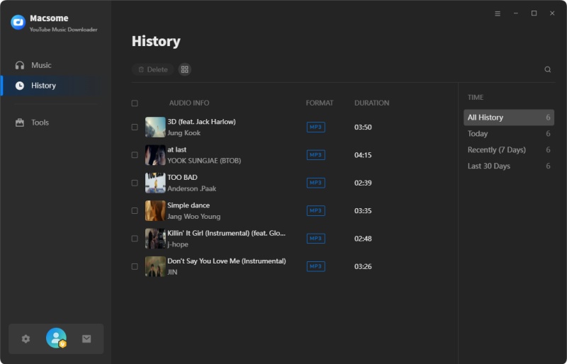Click the MP3 badge for 3D track

click(x=315, y=127)
